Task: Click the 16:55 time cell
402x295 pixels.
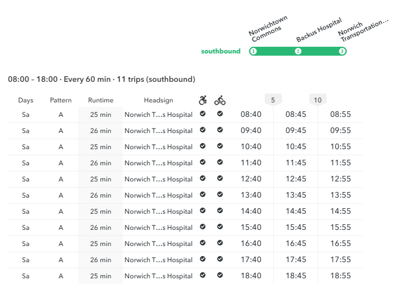Action: click(341, 243)
